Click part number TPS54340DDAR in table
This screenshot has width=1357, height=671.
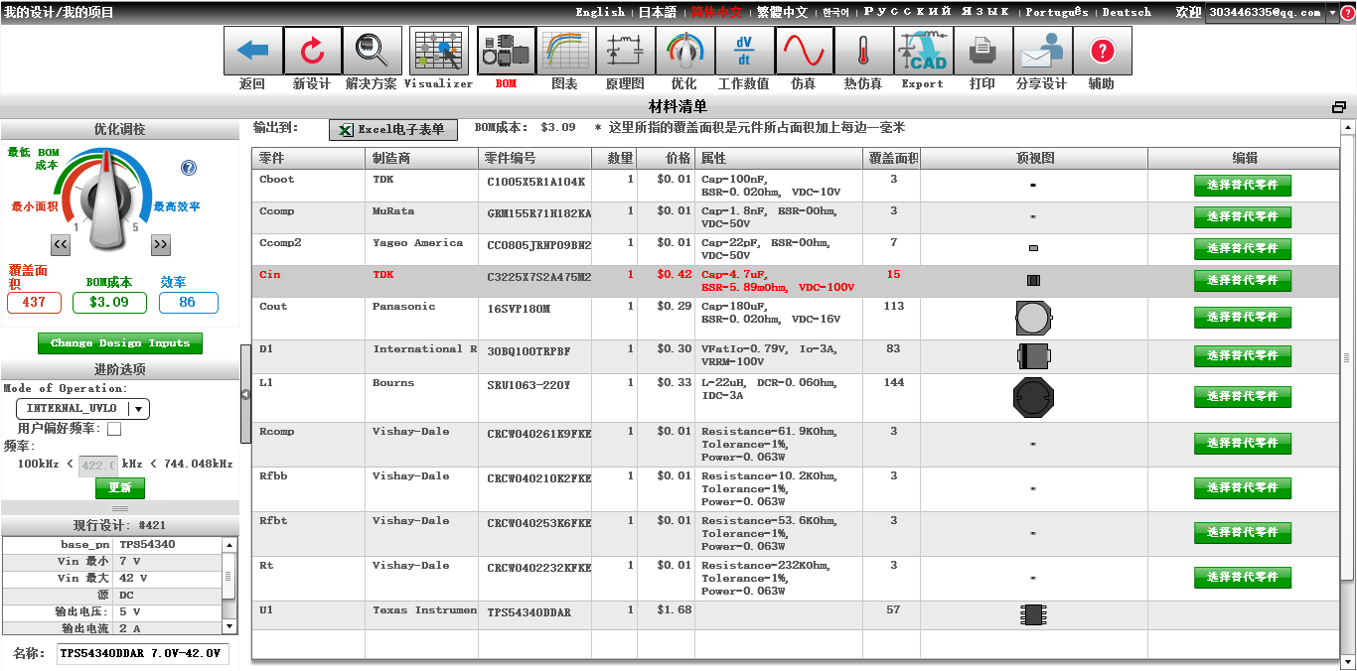click(528, 612)
